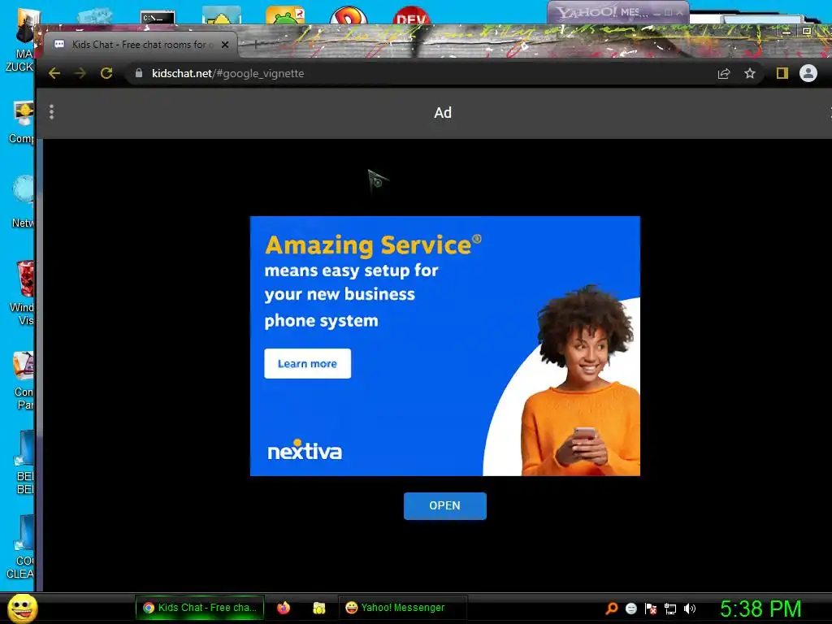Click Learn more in Nextiva ad
This screenshot has width=832, height=624.
click(x=307, y=363)
